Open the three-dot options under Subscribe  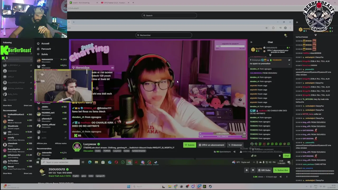(287, 177)
